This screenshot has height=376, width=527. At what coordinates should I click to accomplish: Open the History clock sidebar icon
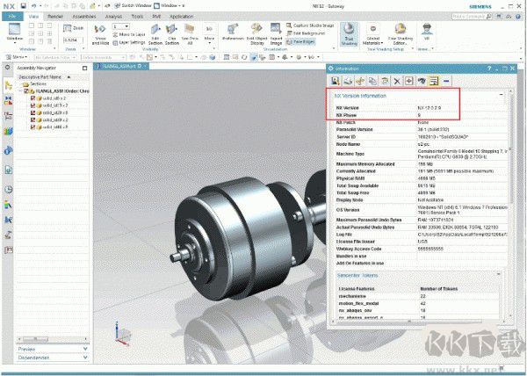[9, 189]
